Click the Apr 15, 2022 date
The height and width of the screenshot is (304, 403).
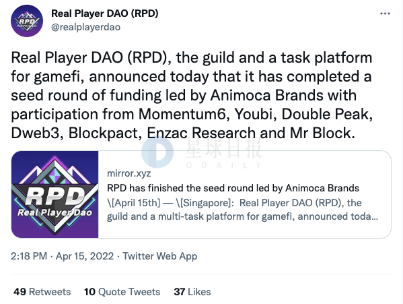[x=85, y=256]
